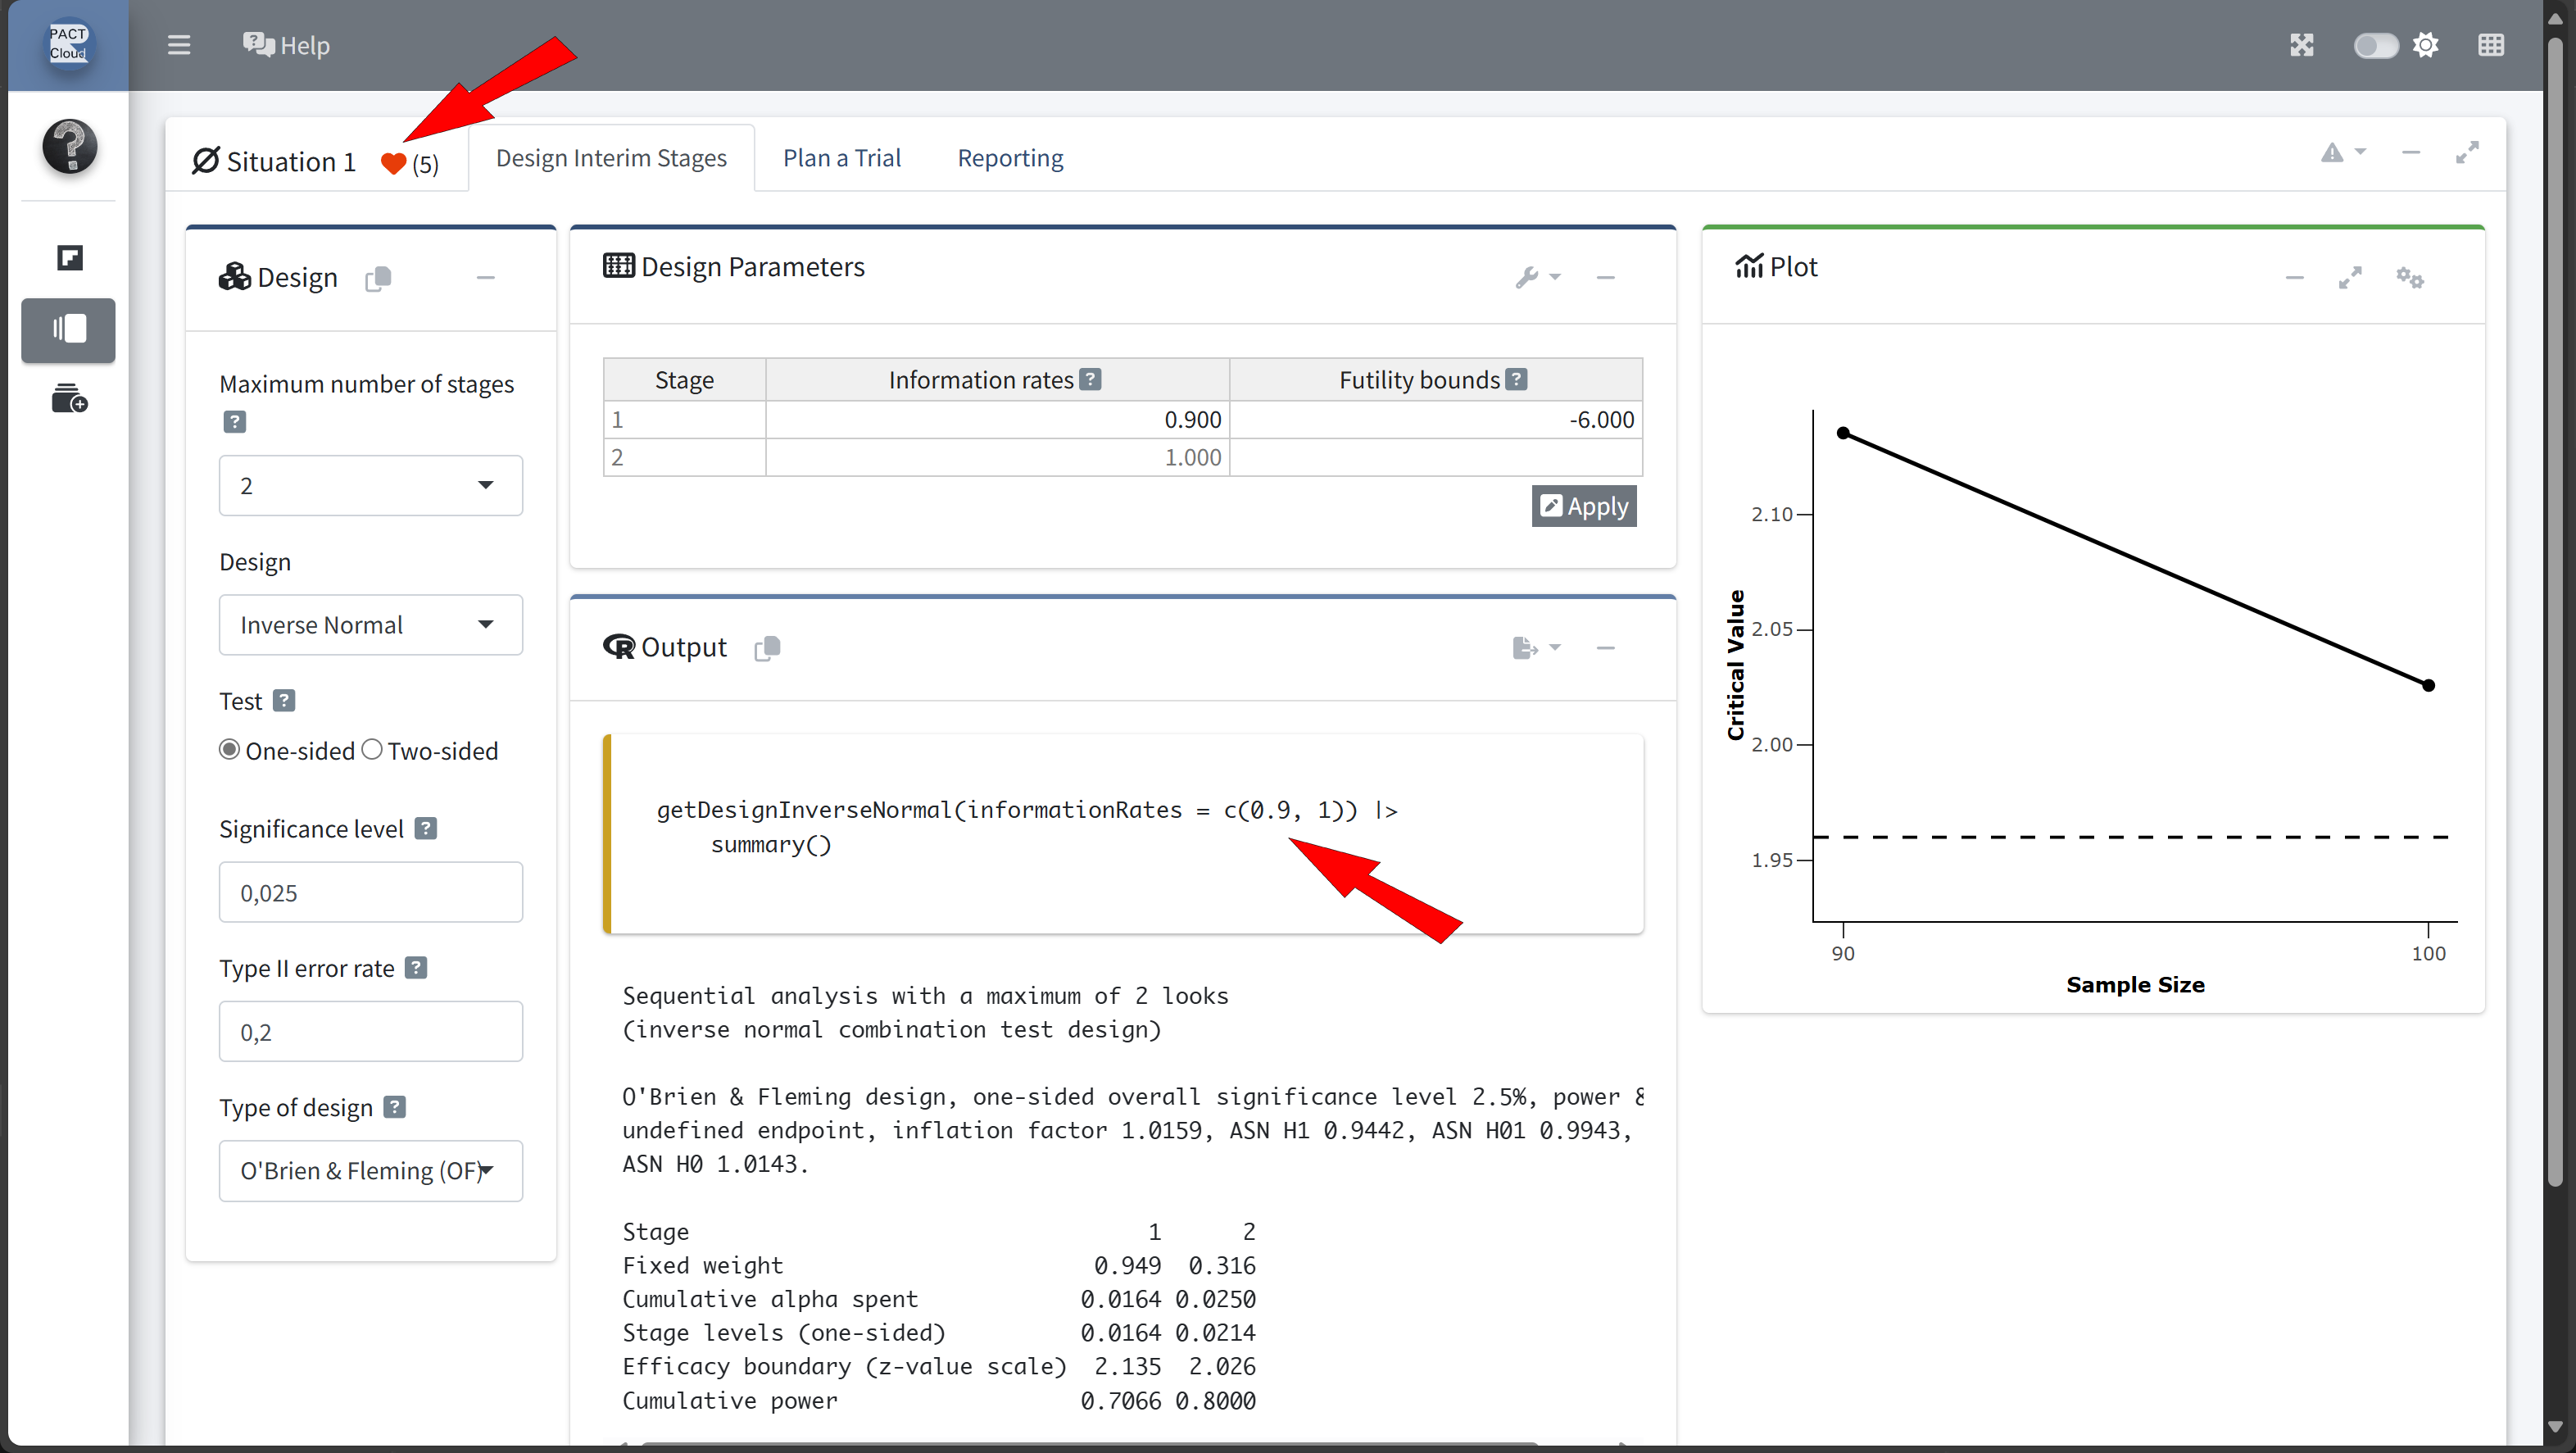Open the Inverse Normal design dropdown

(x=370, y=624)
